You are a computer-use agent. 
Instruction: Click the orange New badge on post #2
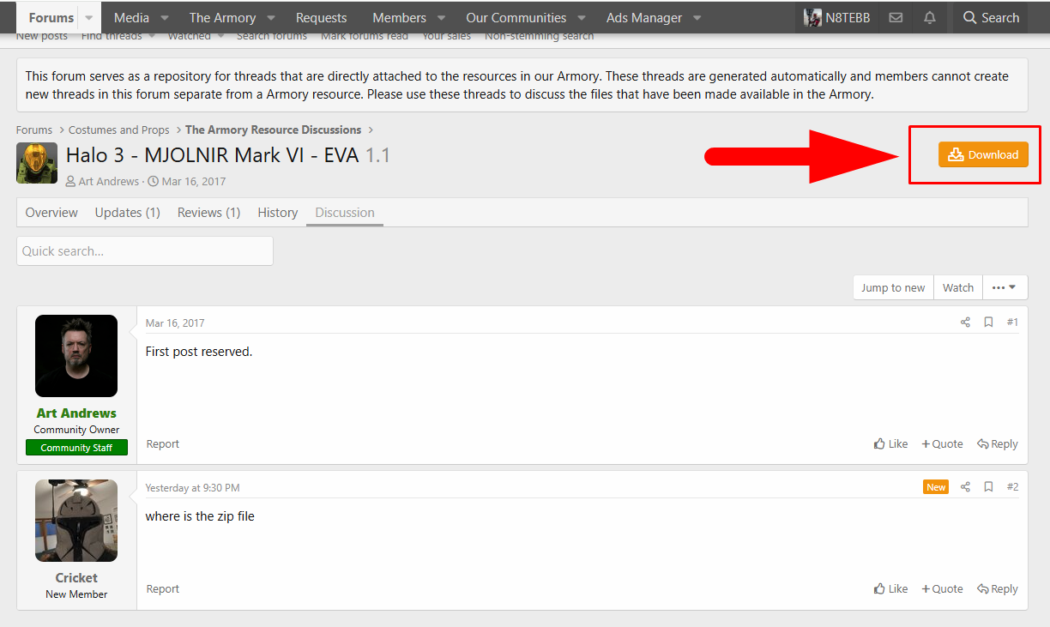[936, 487]
